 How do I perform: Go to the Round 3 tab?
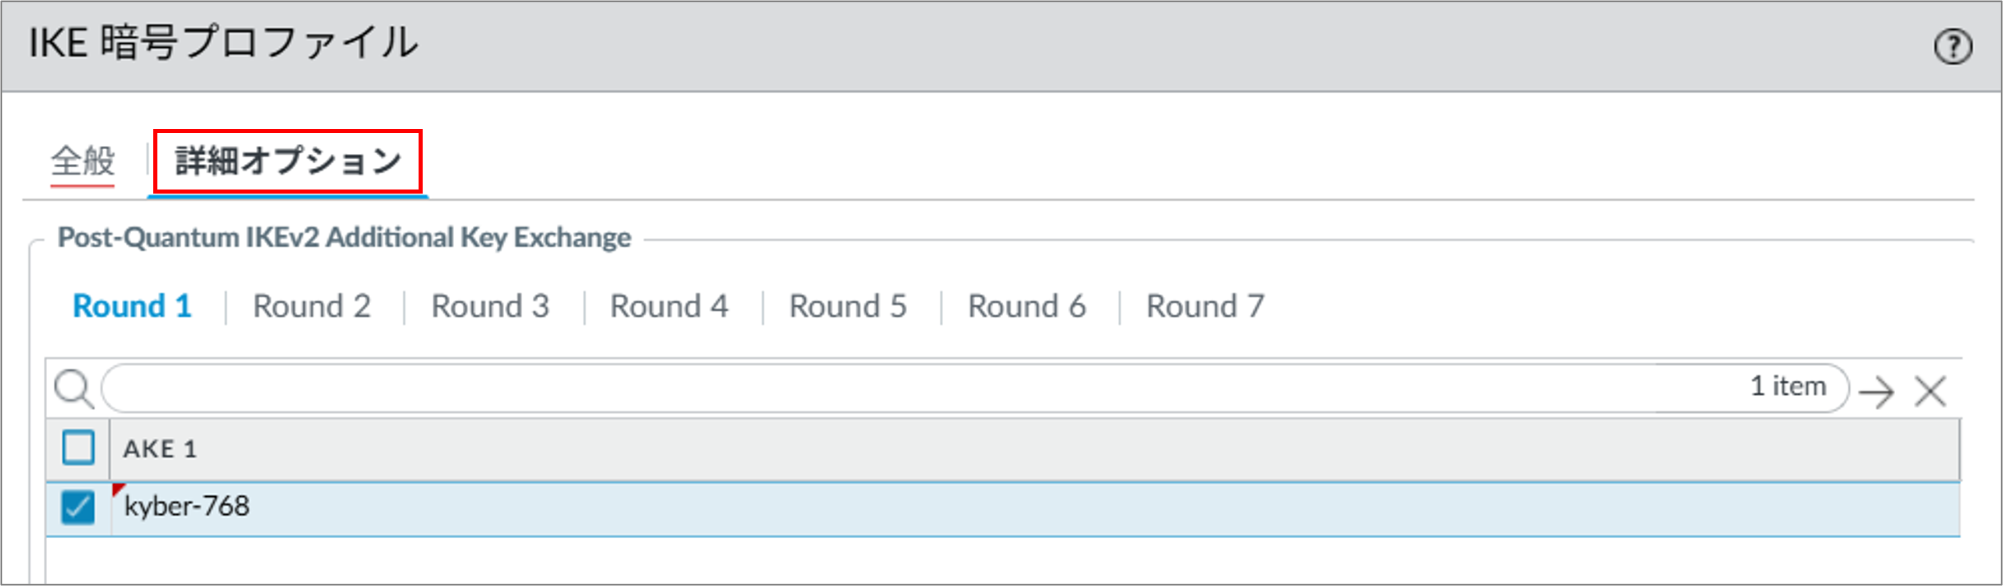tap(491, 306)
